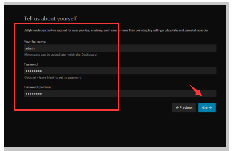
Task: Click into the Password input field
Action: click(x=120, y=71)
